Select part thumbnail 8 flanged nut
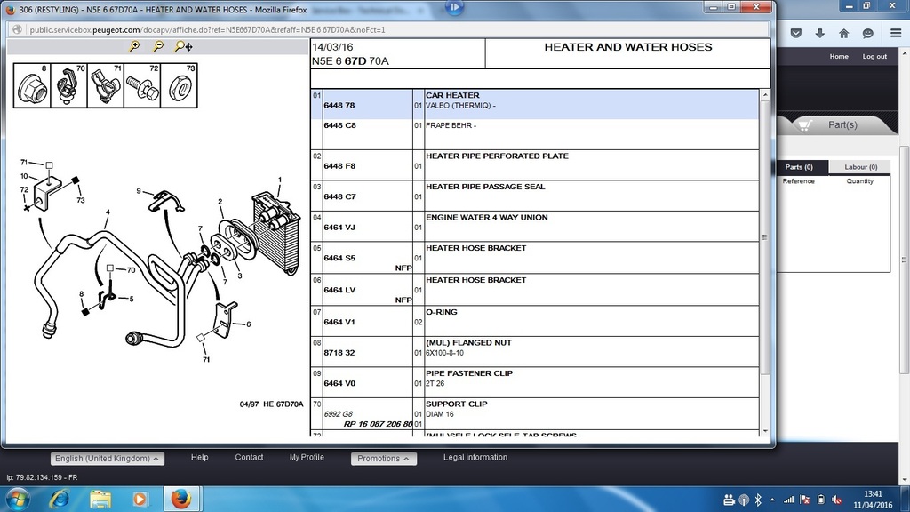910x512 pixels. click(x=33, y=86)
